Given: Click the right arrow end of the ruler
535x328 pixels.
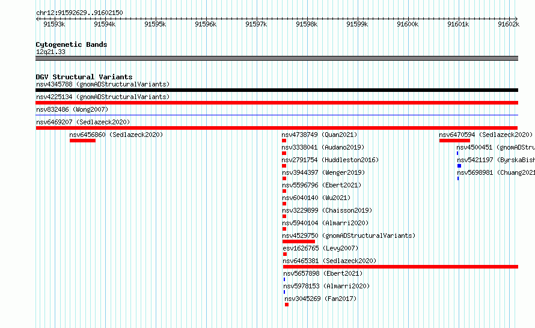Looking at the screenshot, I should tap(516, 19).
